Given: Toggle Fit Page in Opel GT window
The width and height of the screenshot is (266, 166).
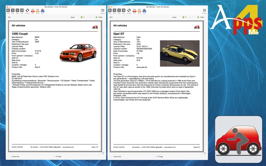Looking at the screenshot, I should [155, 156].
